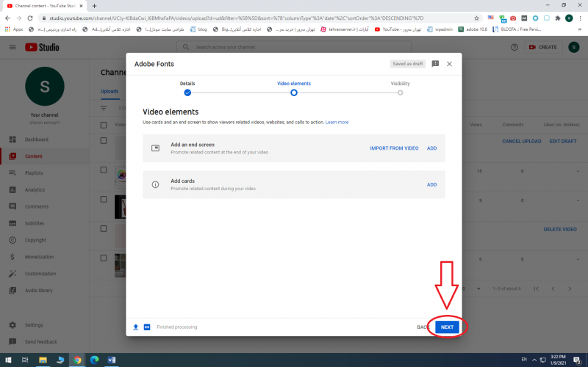Viewport: 588px width, 367px height.
Task: Click the BACK button in dialog
Action: tap(423, 327)
